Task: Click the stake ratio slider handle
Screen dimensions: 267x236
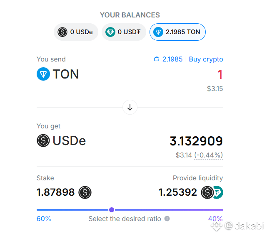Action: (x=112, y=210)
